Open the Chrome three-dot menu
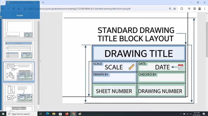208x116 pixels. pyautogui.click(x=205, y=9)
